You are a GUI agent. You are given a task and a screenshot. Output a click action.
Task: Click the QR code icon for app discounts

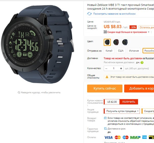(x=105, y=32)
